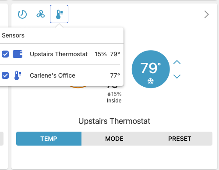Switch to the PRESET tab
This screenshot has width=219, height=170.
pos(180,139)
